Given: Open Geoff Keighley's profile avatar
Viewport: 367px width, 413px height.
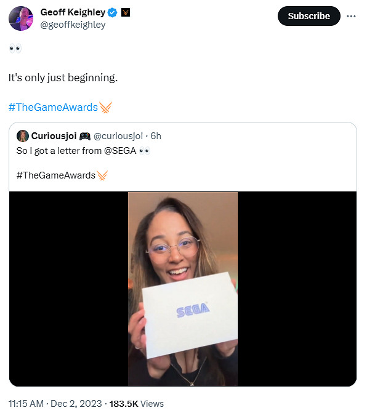Looking at the screenshot, I should [x=21, y=18].
